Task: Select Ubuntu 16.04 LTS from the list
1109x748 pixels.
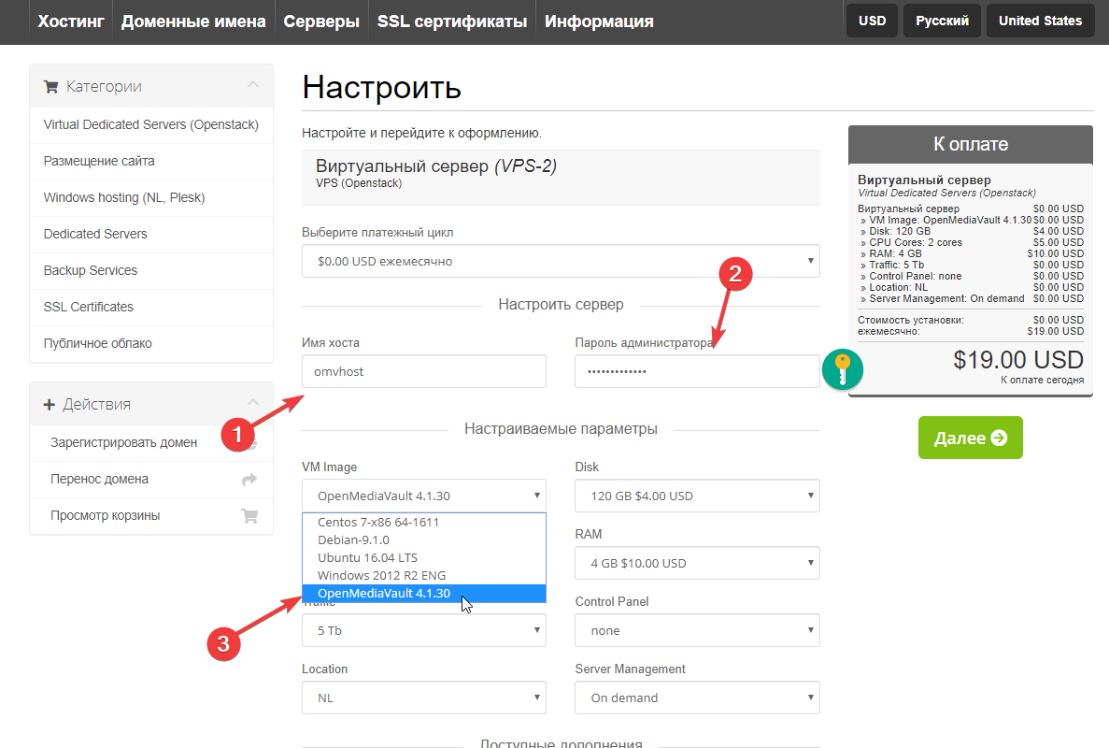Action: 367,557
